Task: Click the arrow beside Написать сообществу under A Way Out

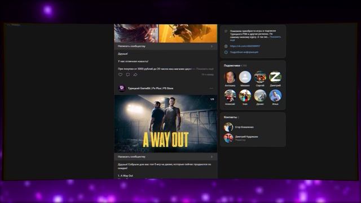Action: pyautogui.click(x=212, y=157)
